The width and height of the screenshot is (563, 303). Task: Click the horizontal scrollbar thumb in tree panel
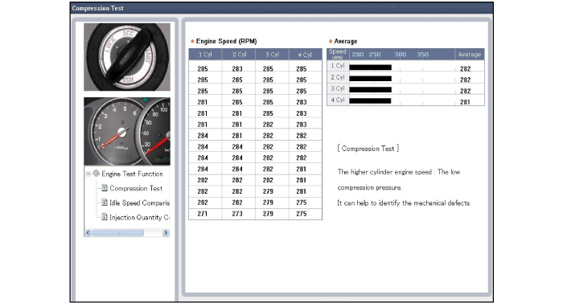point(117,232)
